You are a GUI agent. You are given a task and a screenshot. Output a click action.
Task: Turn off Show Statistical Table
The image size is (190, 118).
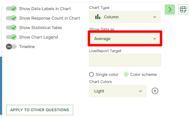(x=11, y=28)
